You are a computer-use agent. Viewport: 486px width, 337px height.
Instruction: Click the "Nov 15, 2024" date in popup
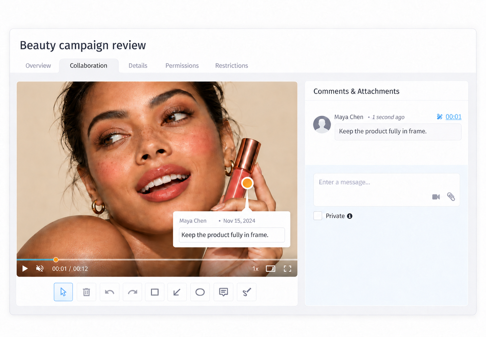pyautogui.click(x=239, y=221)
